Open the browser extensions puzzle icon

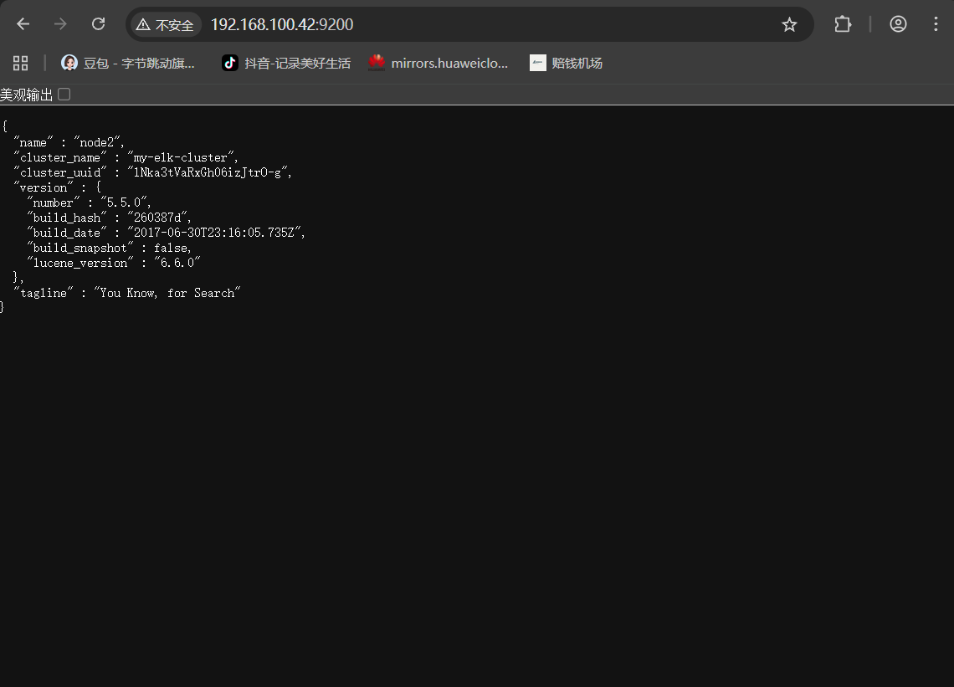coord(843,24)
